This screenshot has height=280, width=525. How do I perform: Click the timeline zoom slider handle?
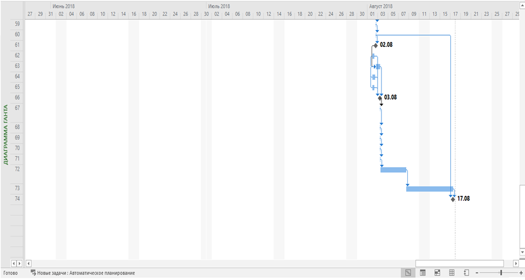(x=501, y=273)
